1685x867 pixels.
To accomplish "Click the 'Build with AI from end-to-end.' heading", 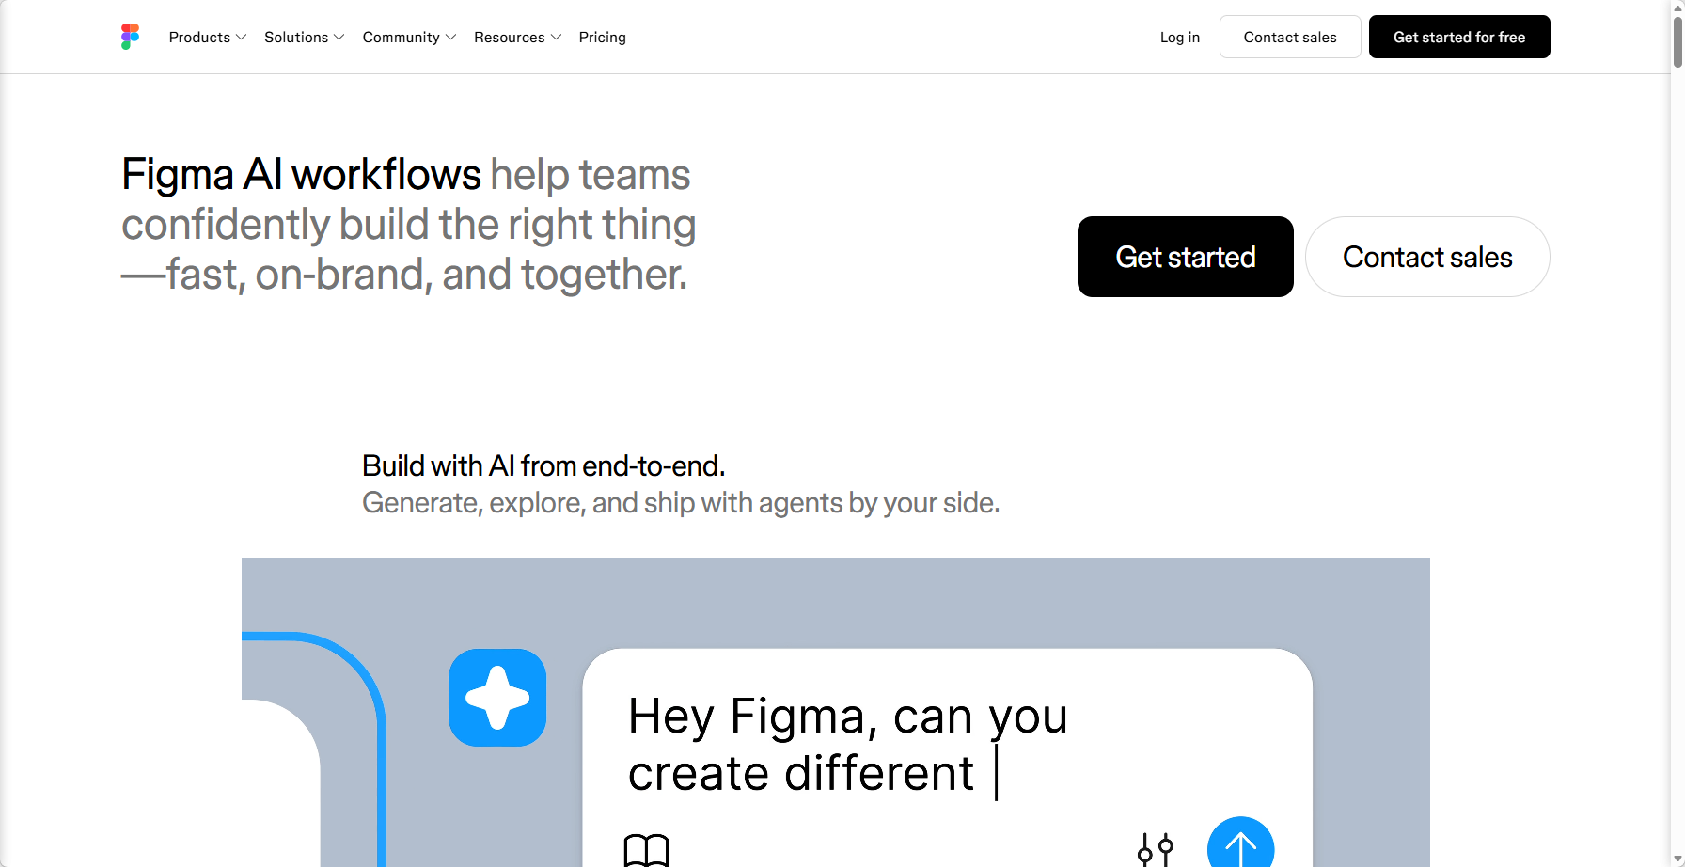I will [543, 465].
